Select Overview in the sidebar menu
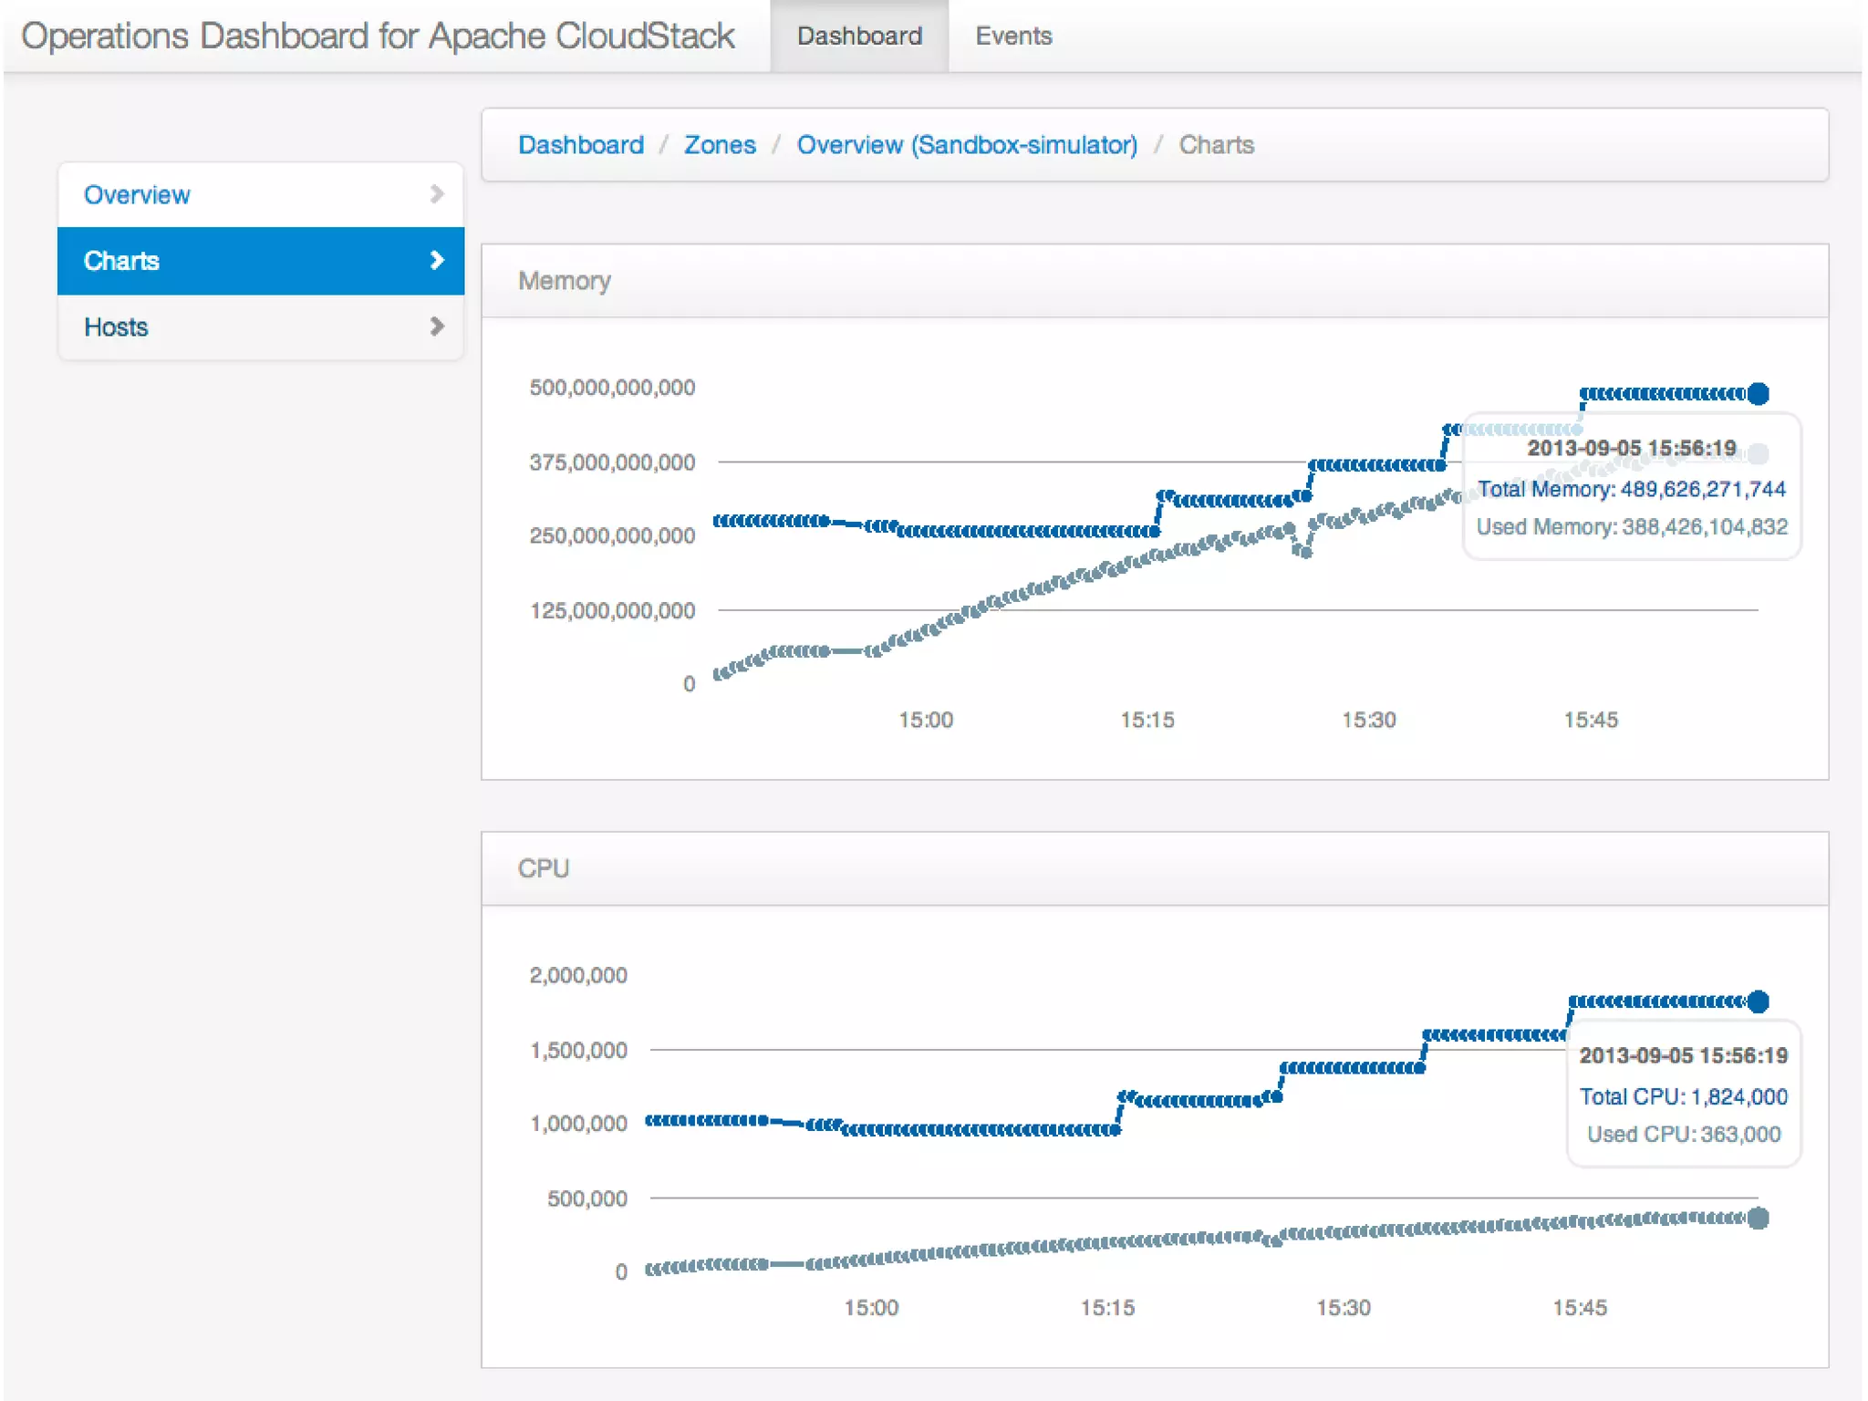This screenshot has height=1401, width=1868. click(137, 194)
